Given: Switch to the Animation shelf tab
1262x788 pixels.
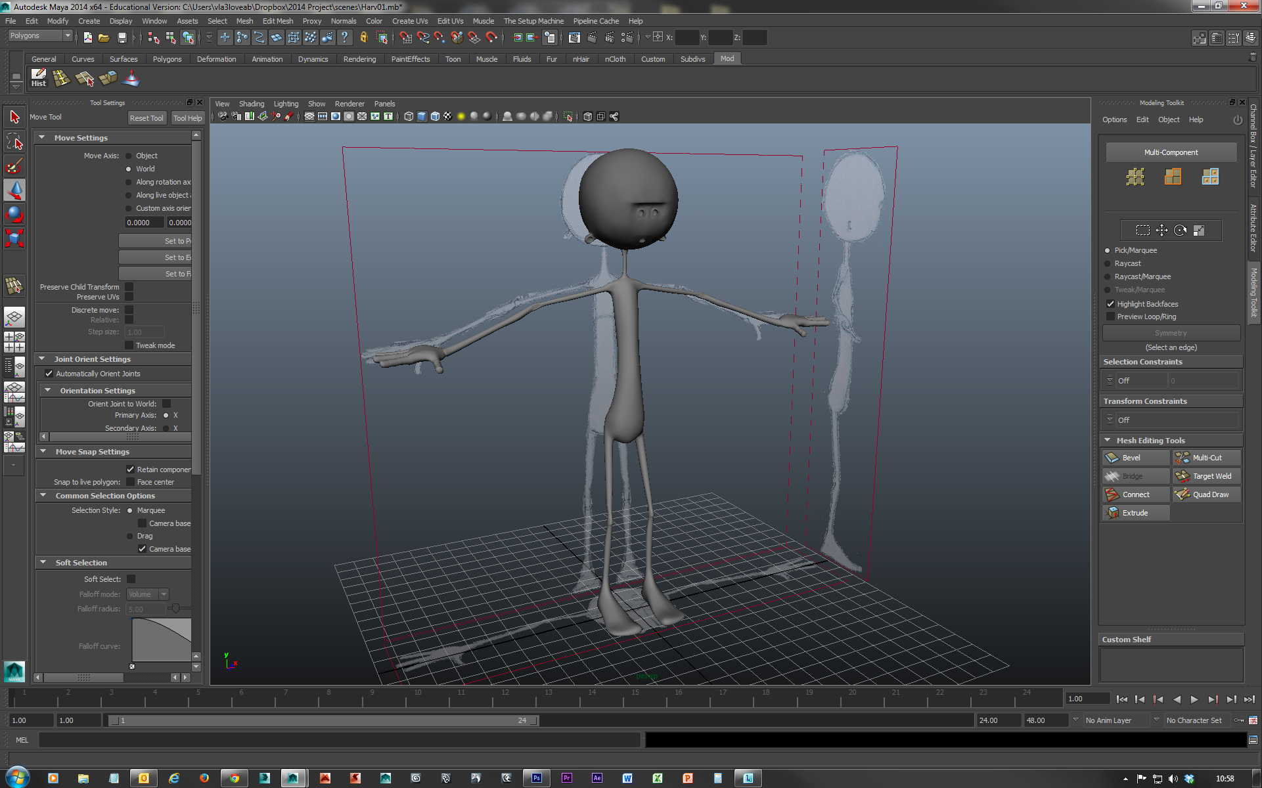Looking at the screenshot, I should tap(267, 59).
